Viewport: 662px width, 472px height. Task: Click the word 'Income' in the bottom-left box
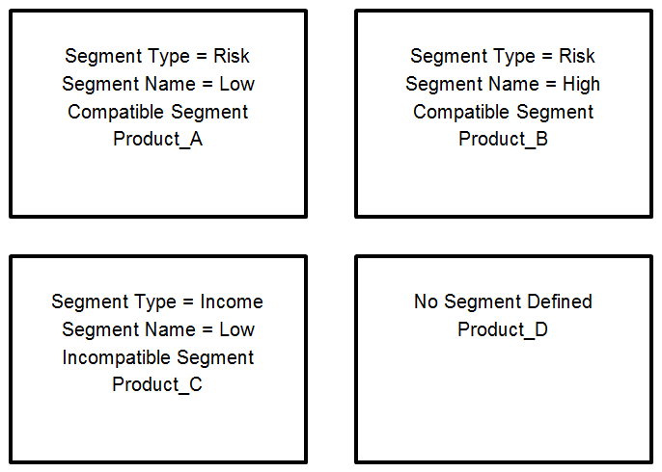(232, 302)
